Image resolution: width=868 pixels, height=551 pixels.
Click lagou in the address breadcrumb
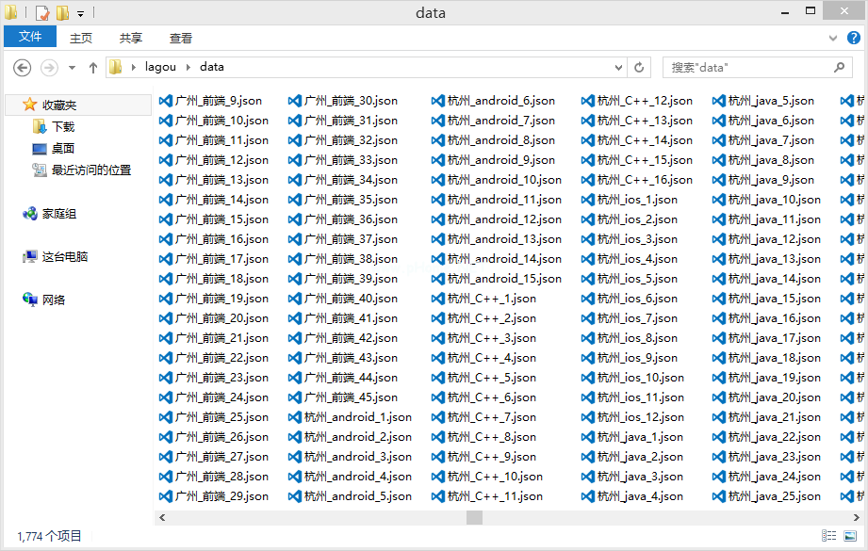tap(160, 67)
